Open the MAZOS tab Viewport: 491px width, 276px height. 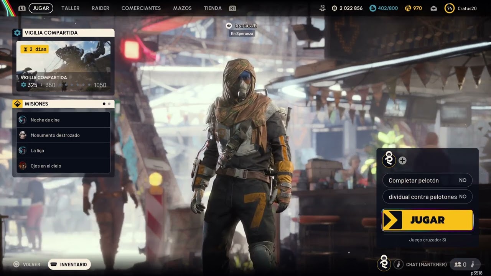[x=182, y=8]
